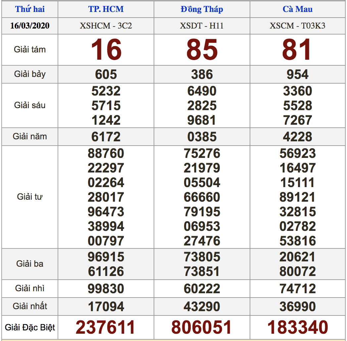
Task: Click TP. HCM eighth prize number 16
Action: (106, 50)
